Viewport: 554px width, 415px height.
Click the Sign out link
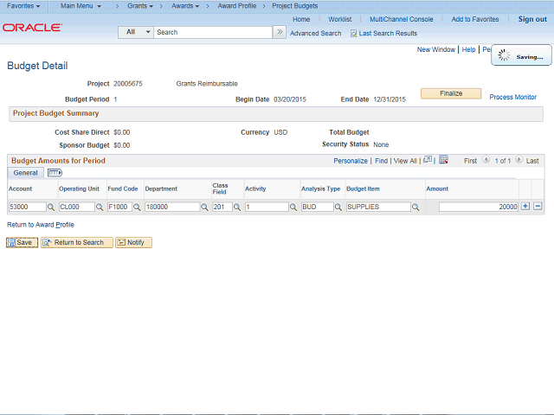coord(532,19)
